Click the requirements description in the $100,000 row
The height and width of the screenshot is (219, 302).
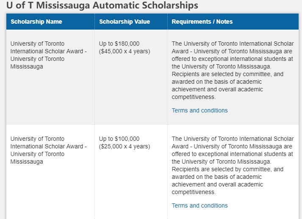click(233, 165)
